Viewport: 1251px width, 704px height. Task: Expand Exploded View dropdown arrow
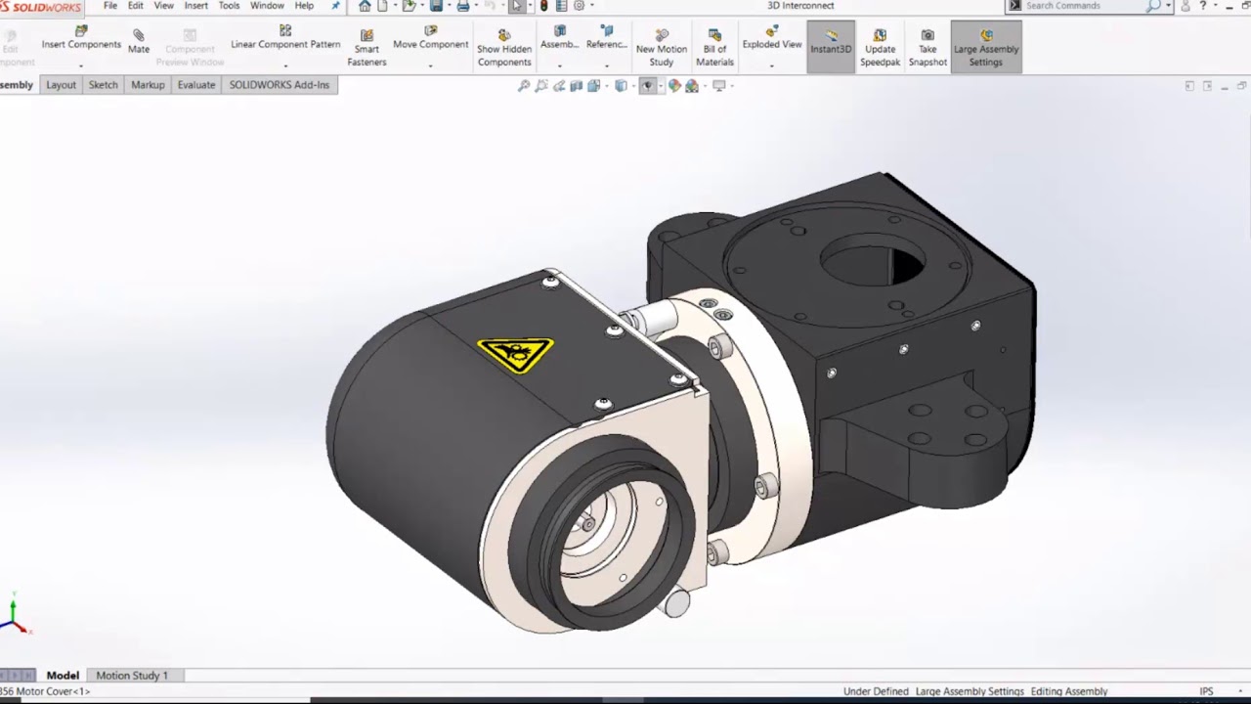(x=772, y=66)
